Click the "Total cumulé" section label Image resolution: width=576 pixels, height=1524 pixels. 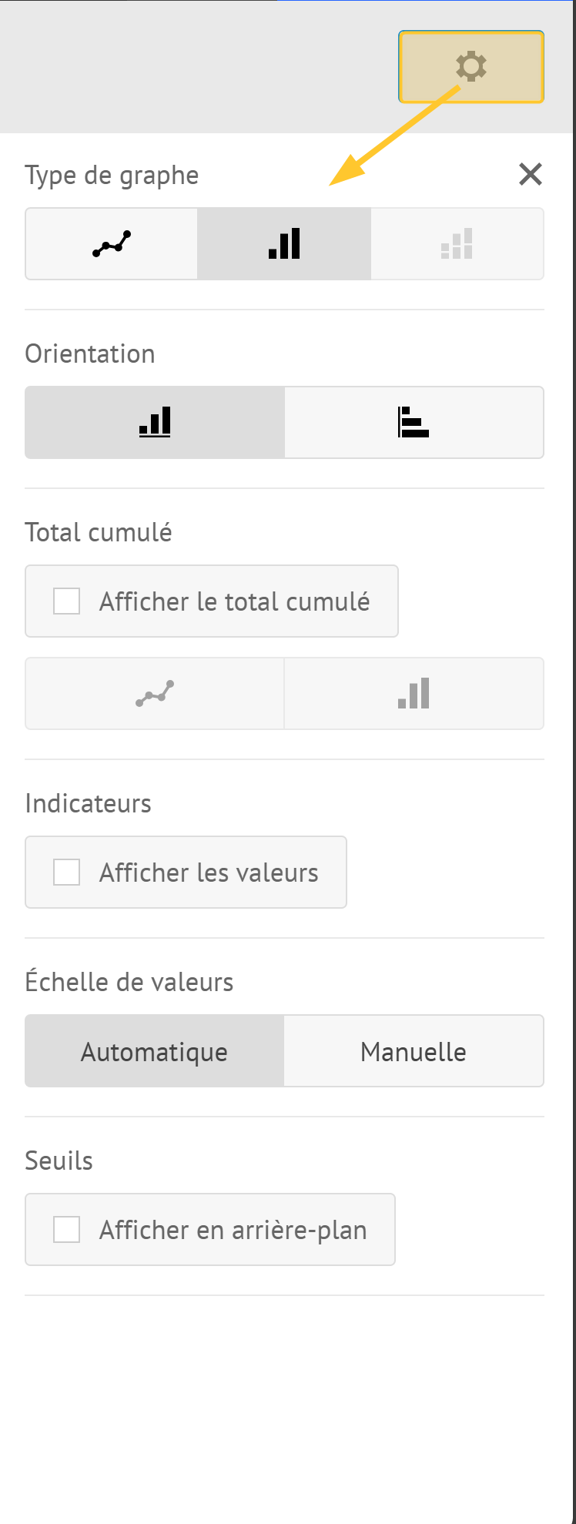[99, 533]
